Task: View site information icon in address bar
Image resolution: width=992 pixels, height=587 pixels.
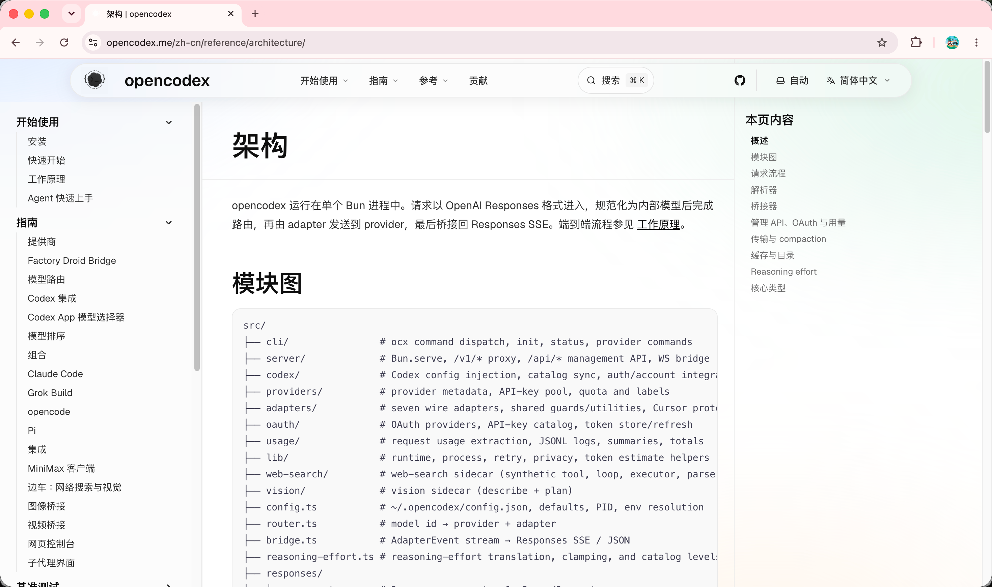Action: (x=93, y=42)
